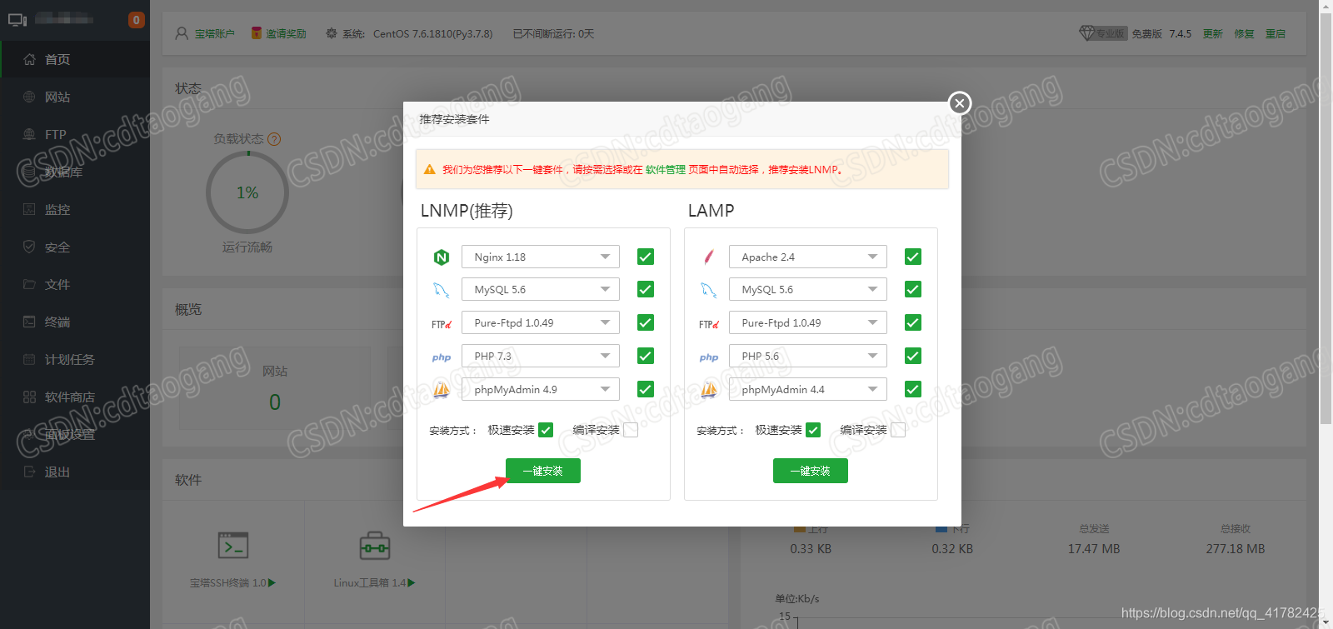The height and width of the screenshot is (629, 1333).
Task: Click the 修复 link in top bar
Action: (1244, 33)
